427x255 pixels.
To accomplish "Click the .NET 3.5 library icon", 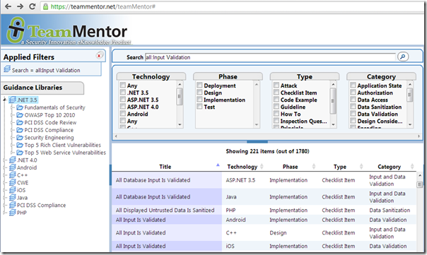I will coord(13,100).
